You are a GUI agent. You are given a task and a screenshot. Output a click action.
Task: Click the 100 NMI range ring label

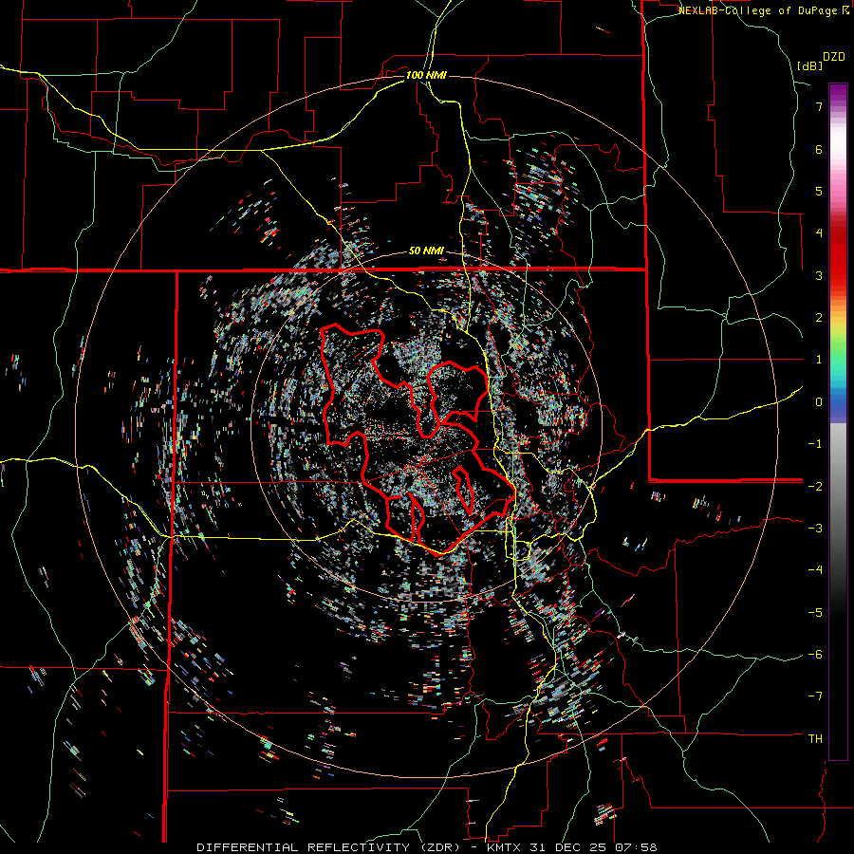coord(426,75)
